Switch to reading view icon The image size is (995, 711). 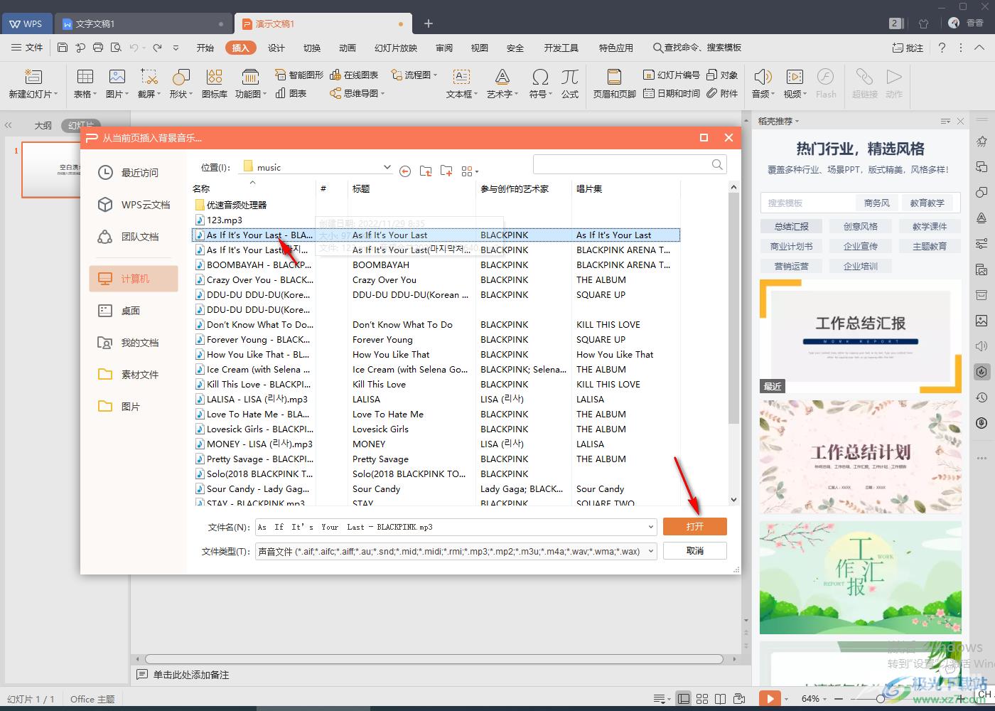point(720,698)
